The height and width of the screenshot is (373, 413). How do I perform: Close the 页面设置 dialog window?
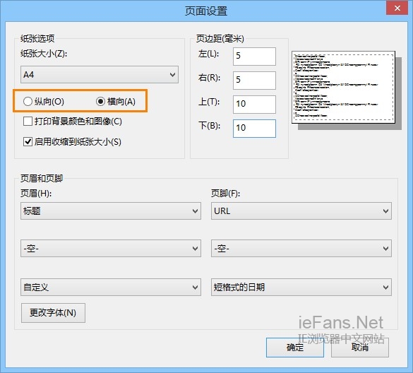click(x=397, y=8)
